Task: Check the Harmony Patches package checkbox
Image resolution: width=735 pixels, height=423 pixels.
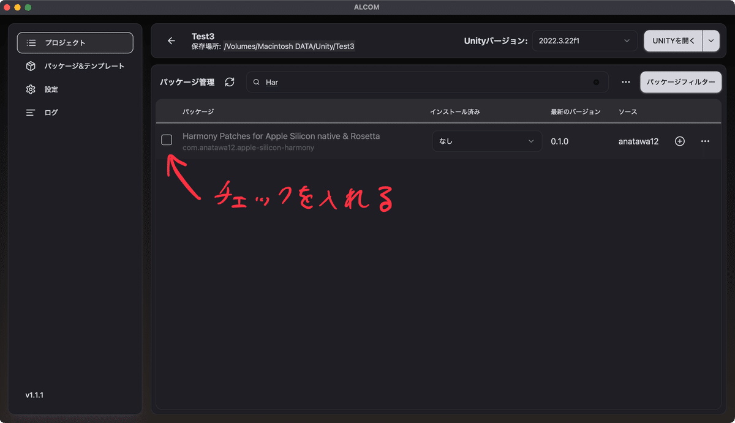Action: (x=166, y=140)
